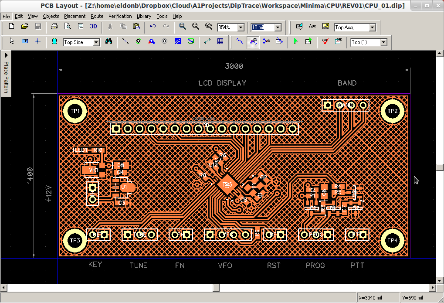
Task: Click the Place Table grid icon
Action: click(x=220, y=41)
